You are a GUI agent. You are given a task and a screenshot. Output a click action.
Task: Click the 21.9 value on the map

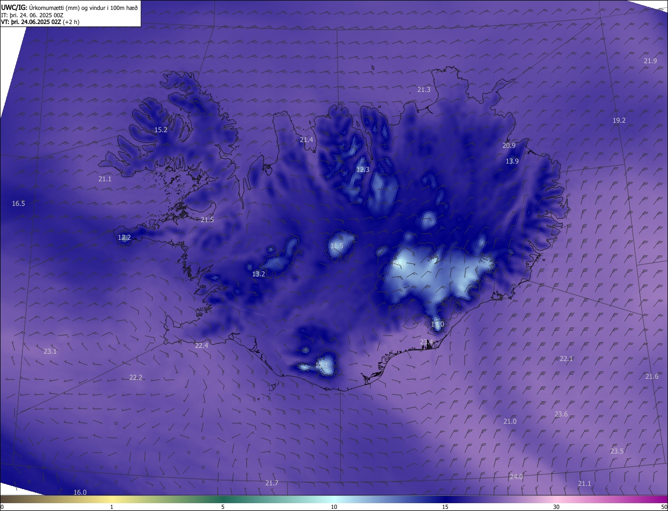(650, 61)
